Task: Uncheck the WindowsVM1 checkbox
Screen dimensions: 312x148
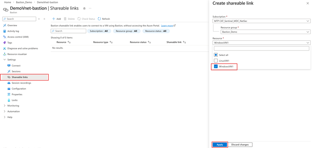Action: [x=216, y=67]
